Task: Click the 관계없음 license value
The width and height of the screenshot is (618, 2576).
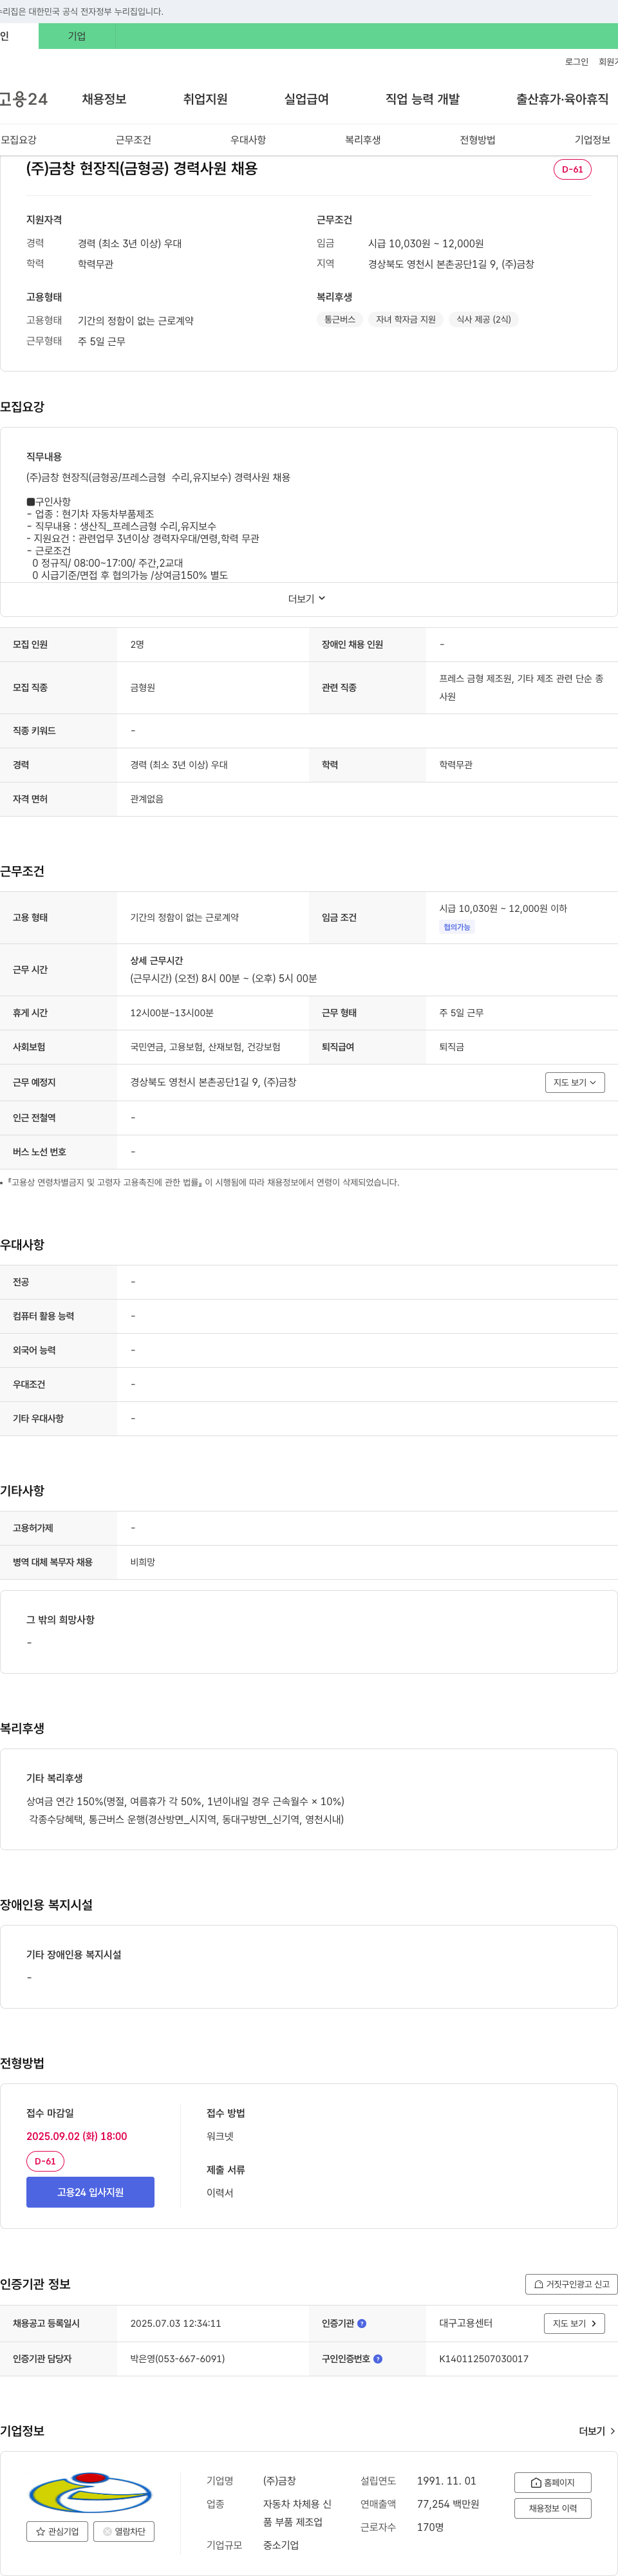Action: coord(147,799)
